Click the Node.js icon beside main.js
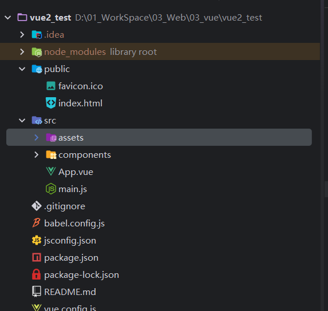The image size is (328, 311). [51, 189]
